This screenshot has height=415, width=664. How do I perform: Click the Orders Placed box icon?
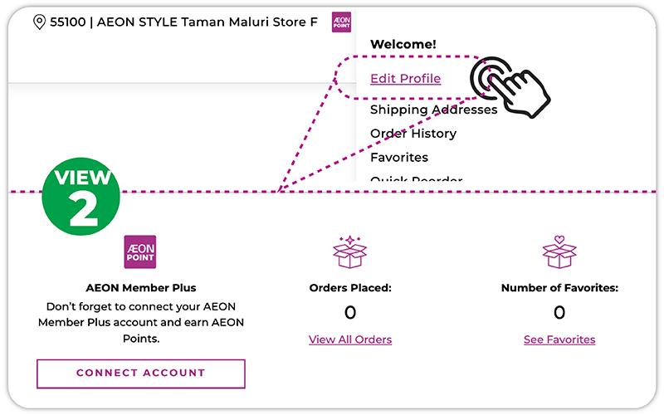349,252
